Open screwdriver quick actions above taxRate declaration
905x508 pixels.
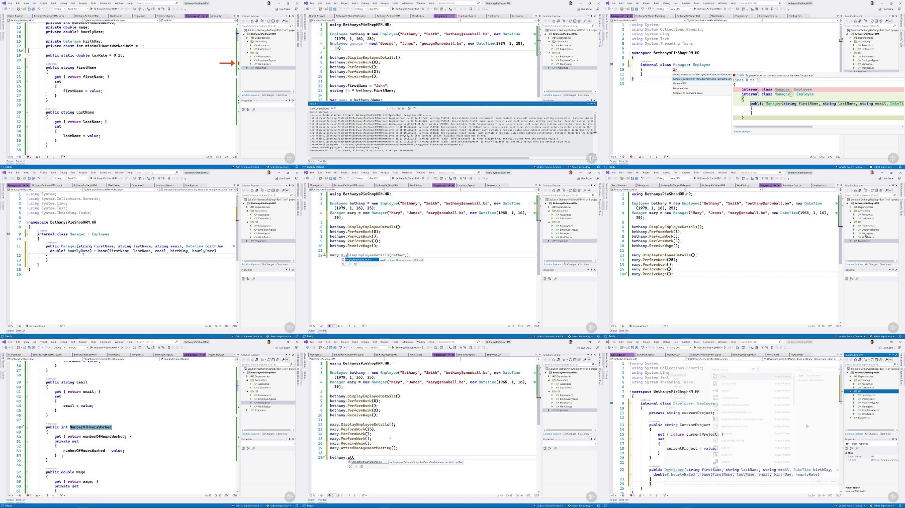(x=23, y=50)
